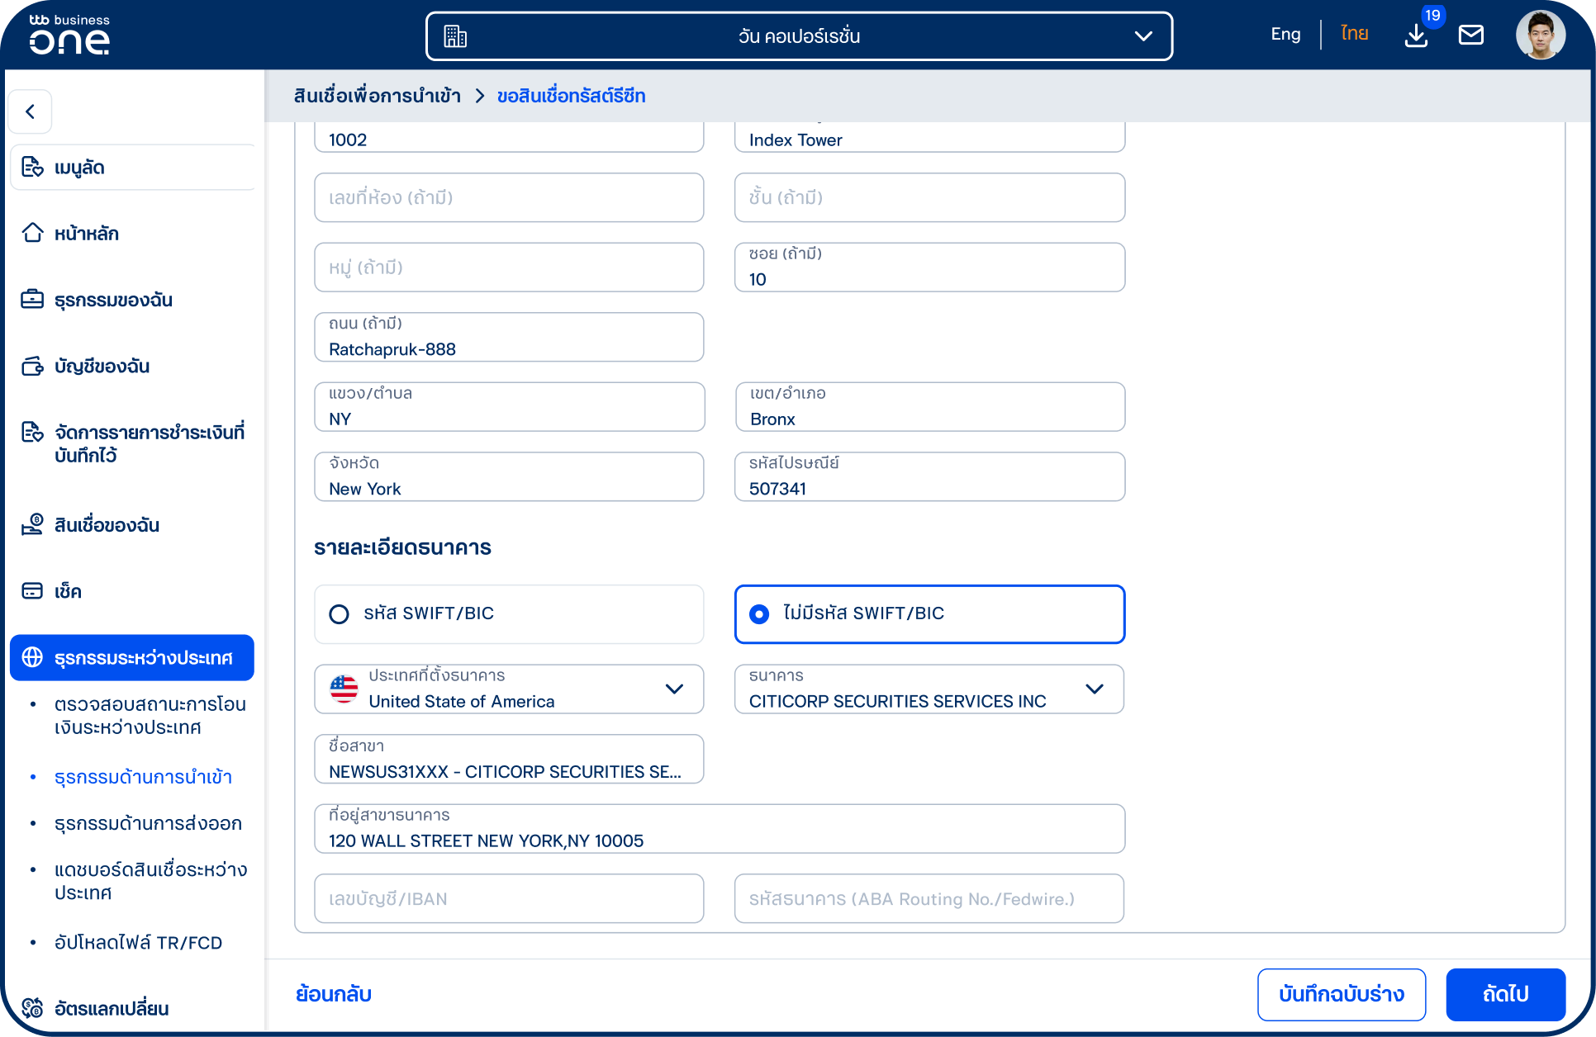Select the รหัส SWIFT/BIC radio option
Viewport: 1596px width, 1037px height.
[x=509, y=613]
